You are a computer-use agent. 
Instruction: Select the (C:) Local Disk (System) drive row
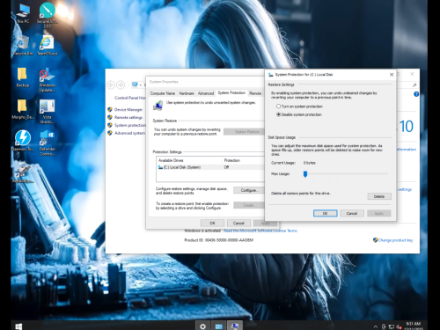[210, 167]
